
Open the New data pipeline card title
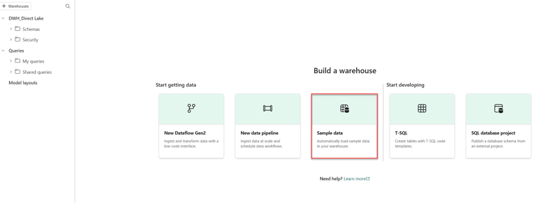point(259,133)
